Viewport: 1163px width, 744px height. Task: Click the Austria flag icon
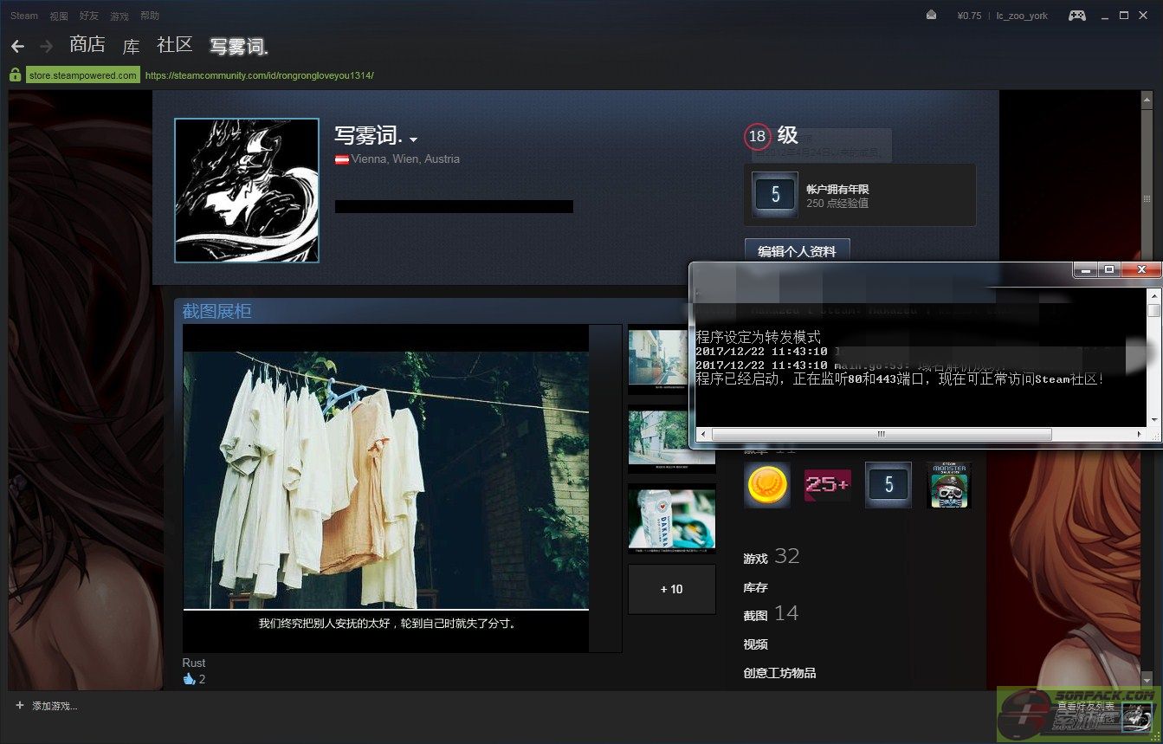point(342,159)
